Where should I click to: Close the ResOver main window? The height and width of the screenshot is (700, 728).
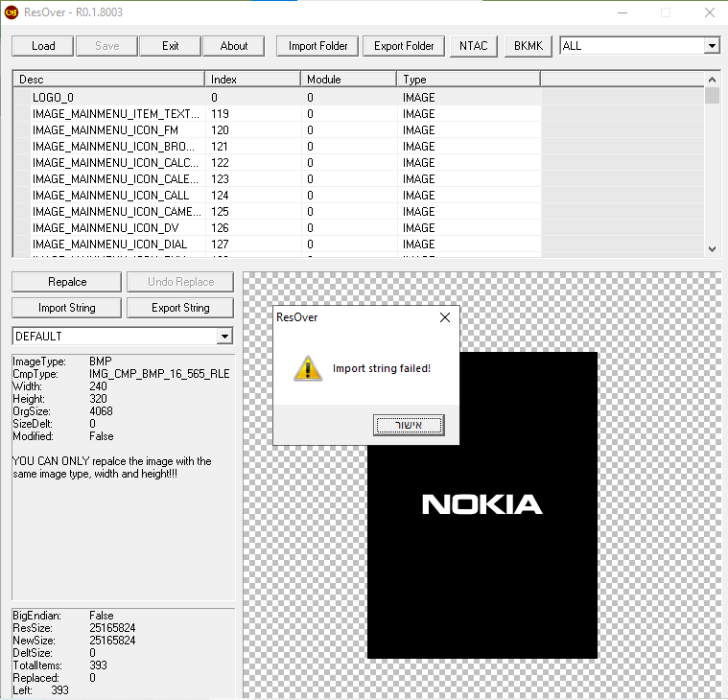(x=710, y=12)
